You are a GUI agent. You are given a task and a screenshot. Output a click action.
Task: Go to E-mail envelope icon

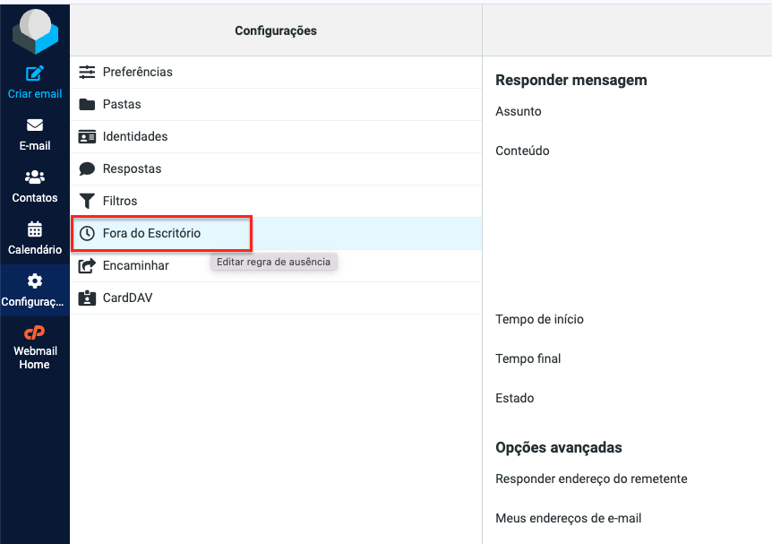coord(35,125)
